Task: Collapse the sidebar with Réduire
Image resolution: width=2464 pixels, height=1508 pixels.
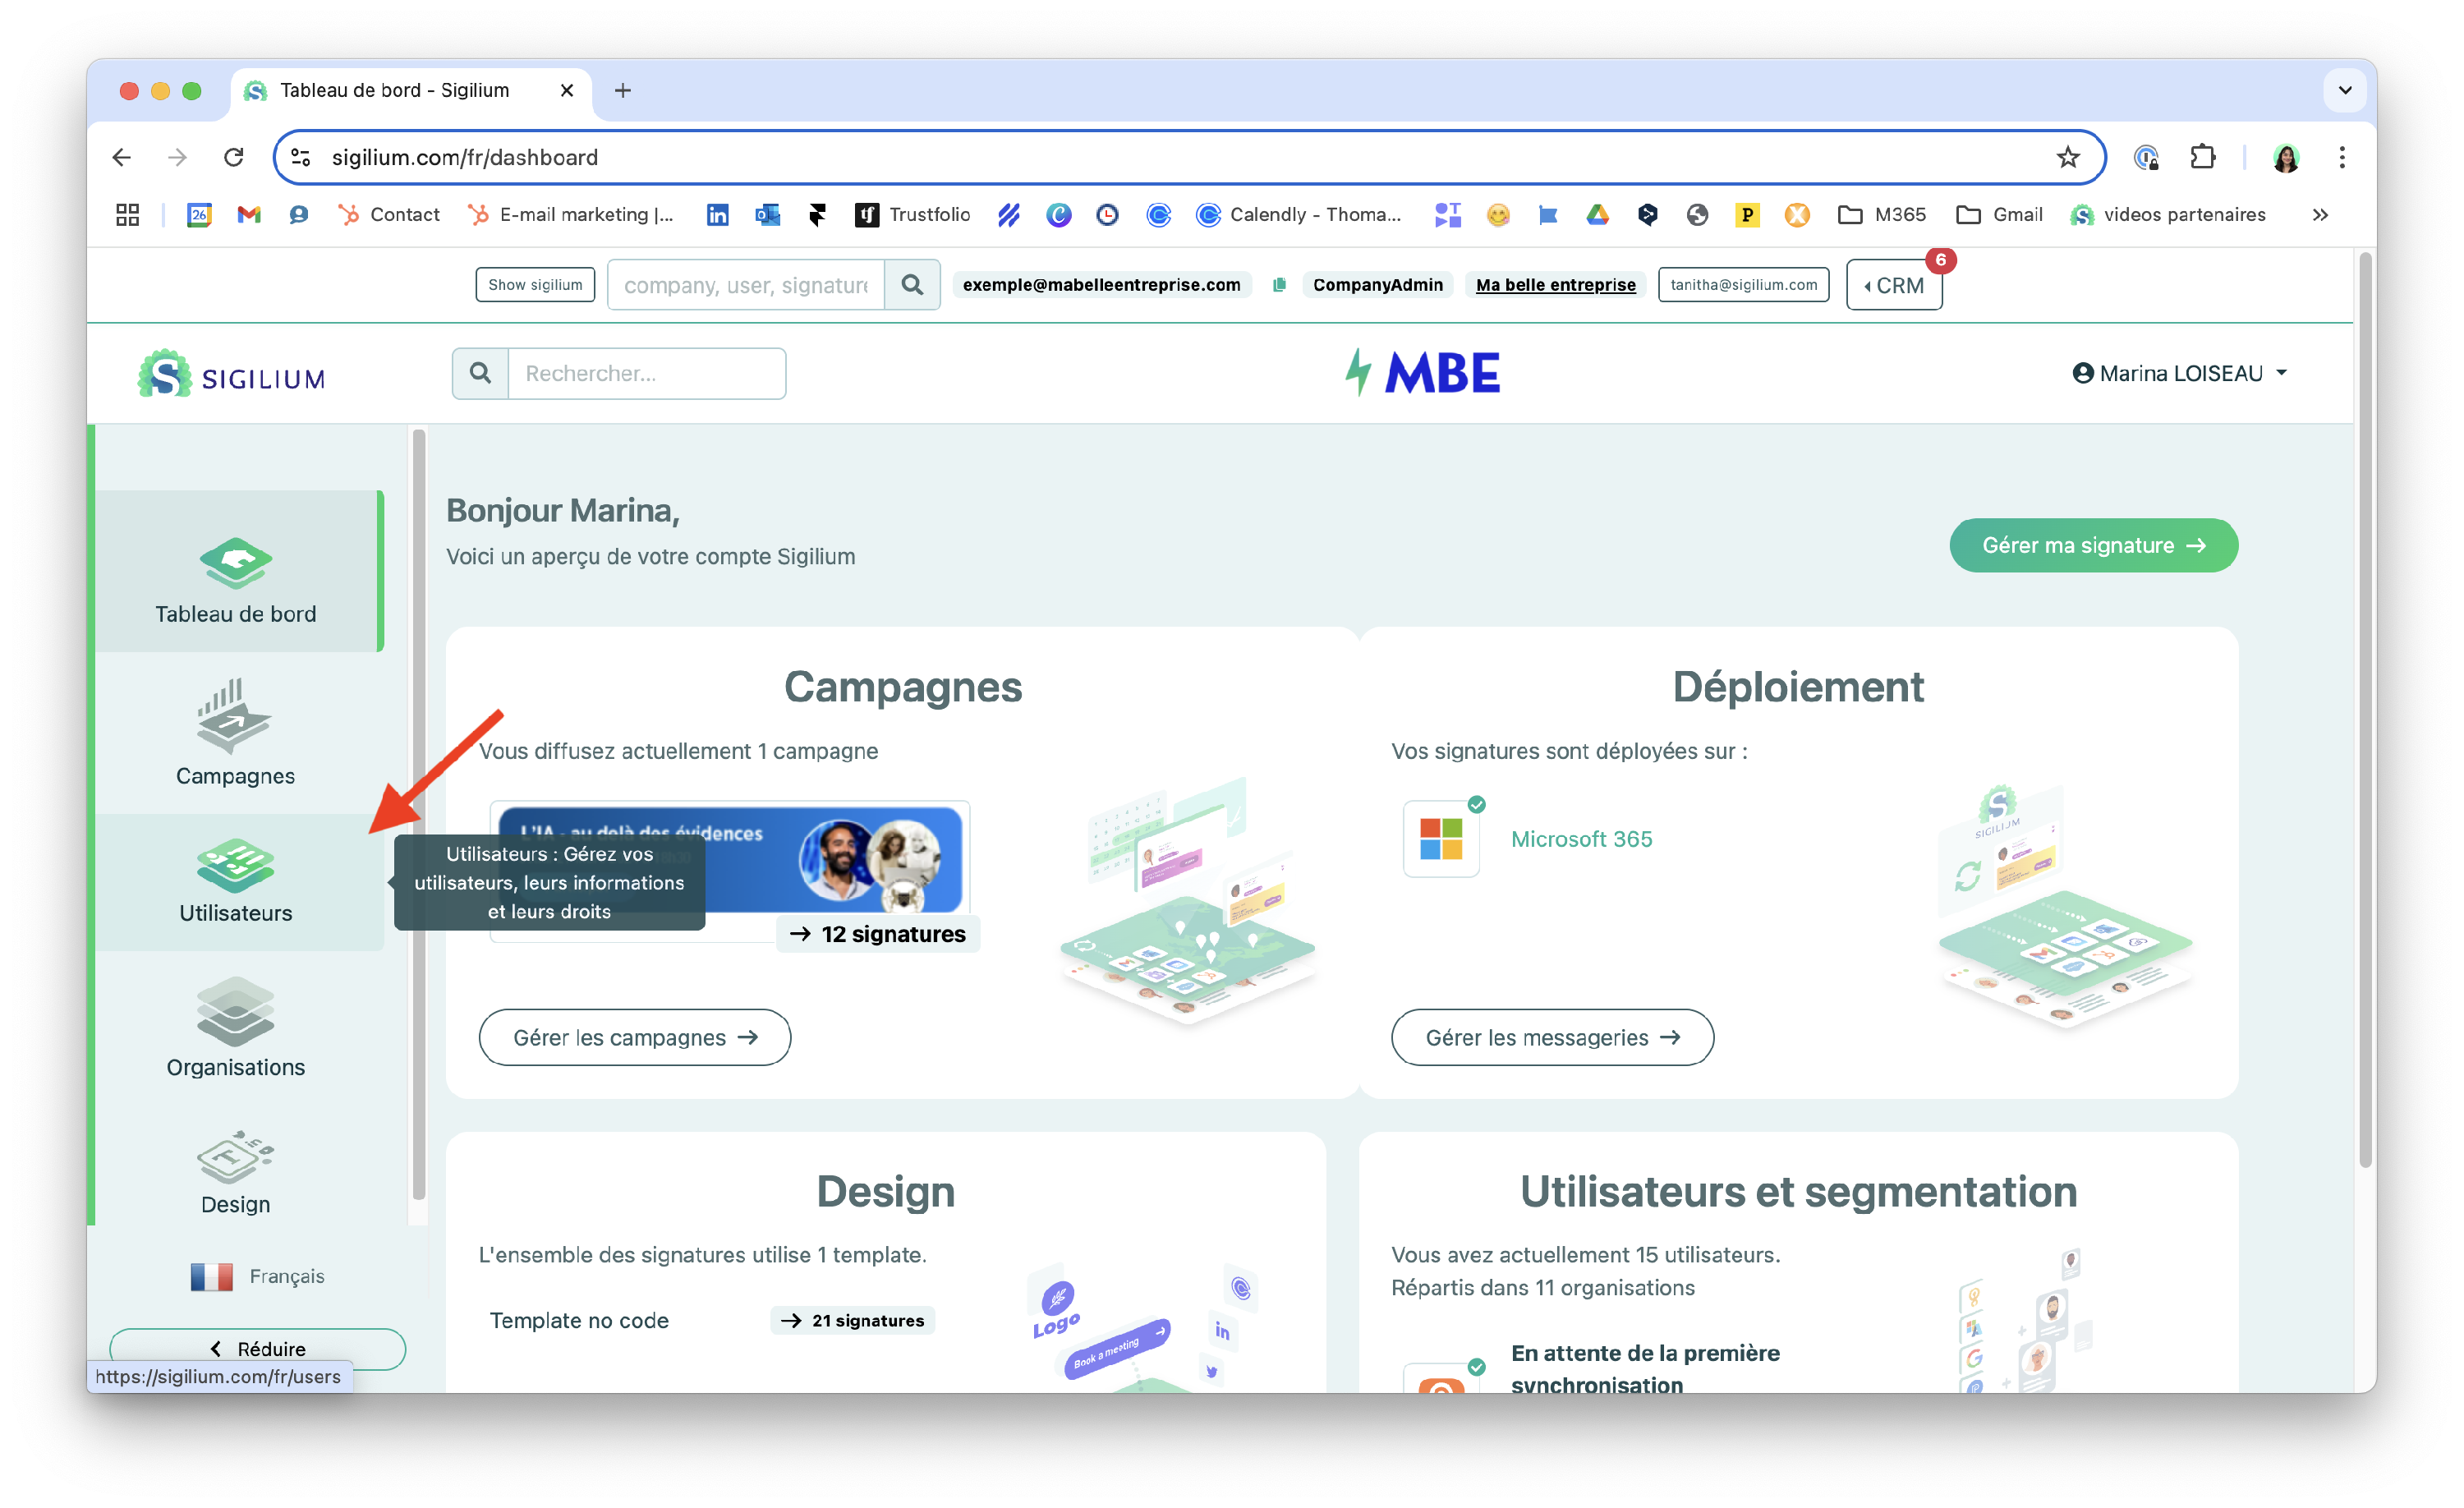Action: [x=257, y=1348]
